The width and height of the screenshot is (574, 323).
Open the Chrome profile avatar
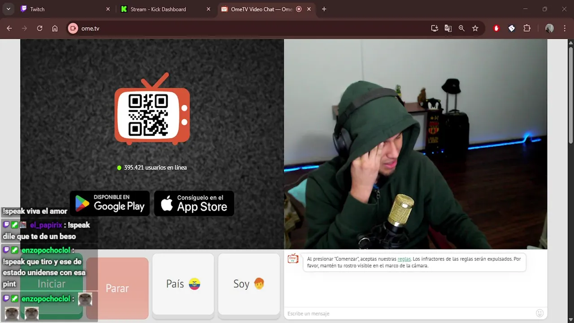549,28
